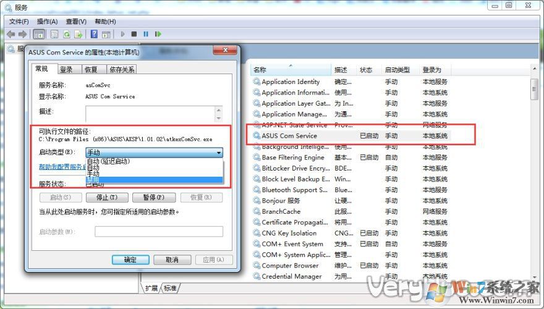Click the 应用(A) button
This screenshot has width=544, height=309.
click(214, 260)
